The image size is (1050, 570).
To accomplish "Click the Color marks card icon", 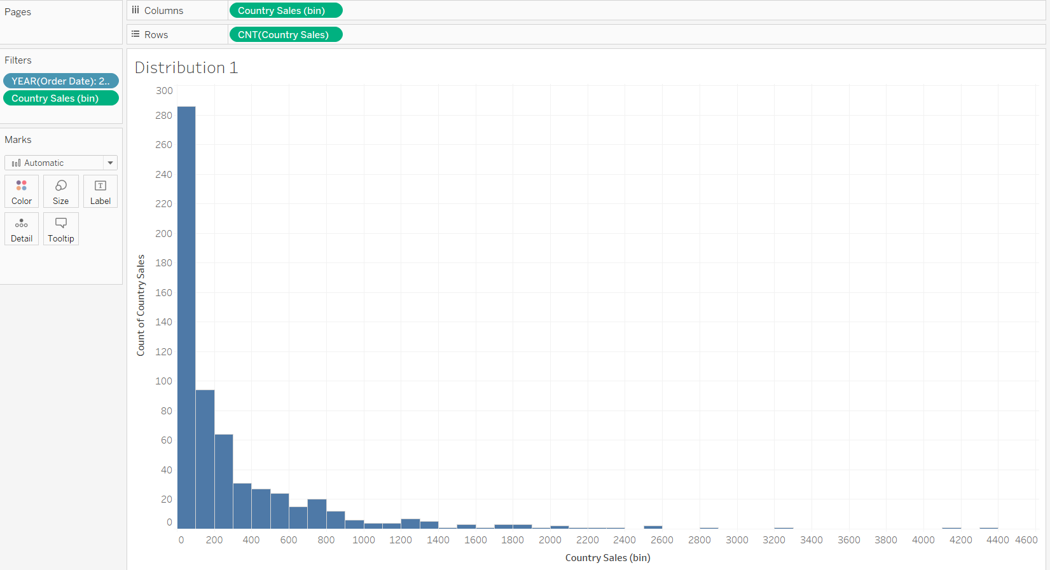I will coord(22,191).
